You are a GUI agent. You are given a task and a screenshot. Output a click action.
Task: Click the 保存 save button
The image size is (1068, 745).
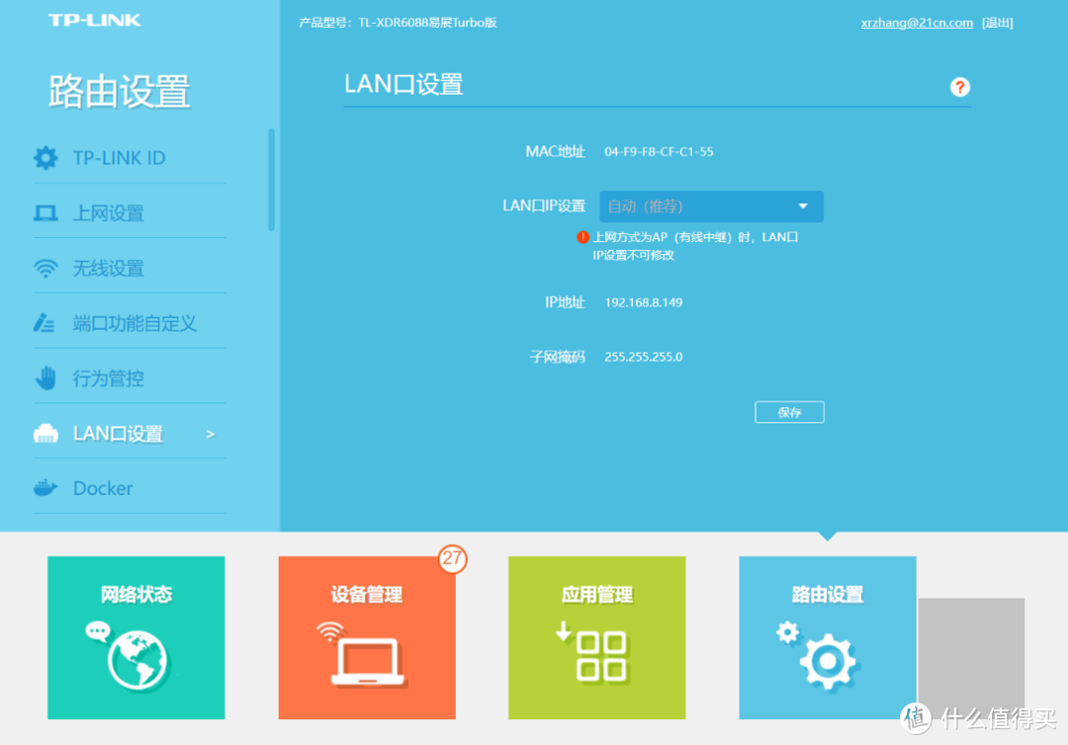pyautogui.click(x=789, y=412)
